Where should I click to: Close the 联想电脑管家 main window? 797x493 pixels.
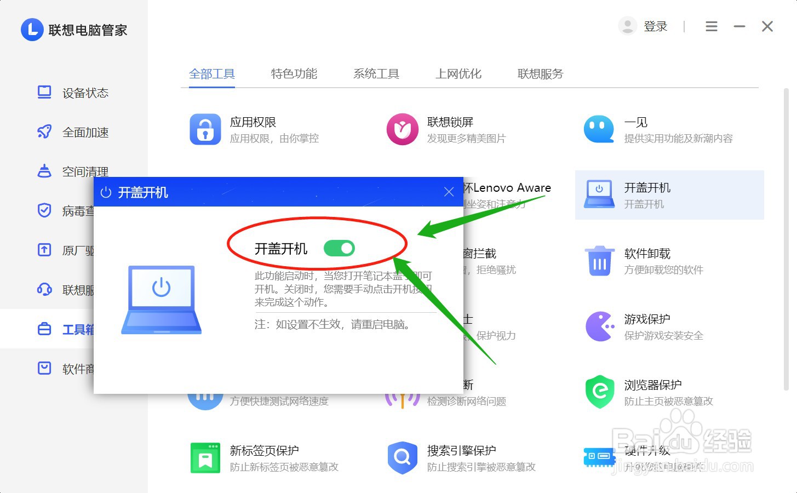pyautogui.click(x=767, y=26)
